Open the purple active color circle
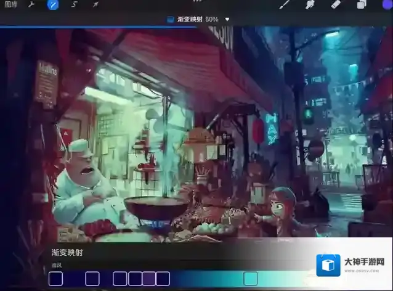The width and height of the screenshot is (393, 291). click(387, 4)
